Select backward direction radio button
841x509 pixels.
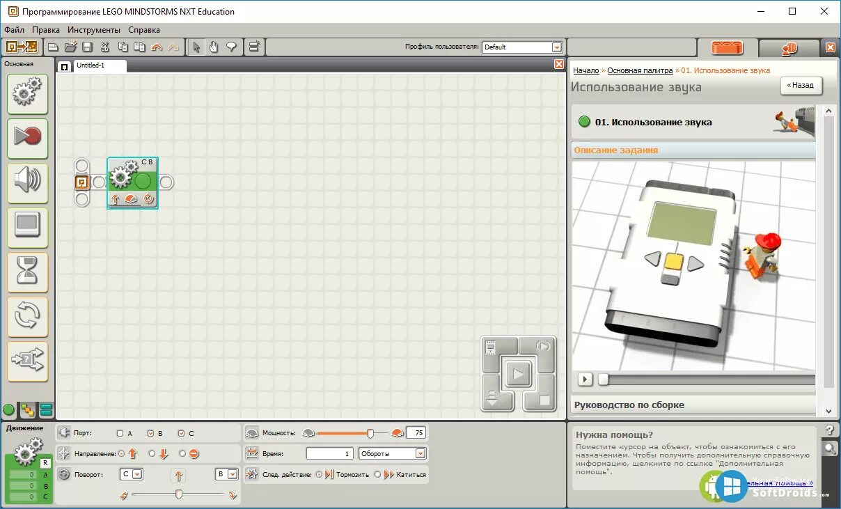pyautogui.click(x=152, y=453)
